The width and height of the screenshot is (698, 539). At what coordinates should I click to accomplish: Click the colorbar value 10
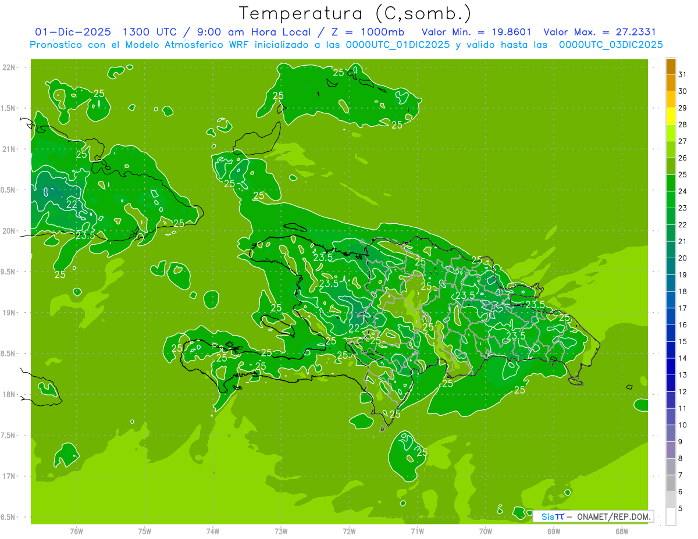683,425
